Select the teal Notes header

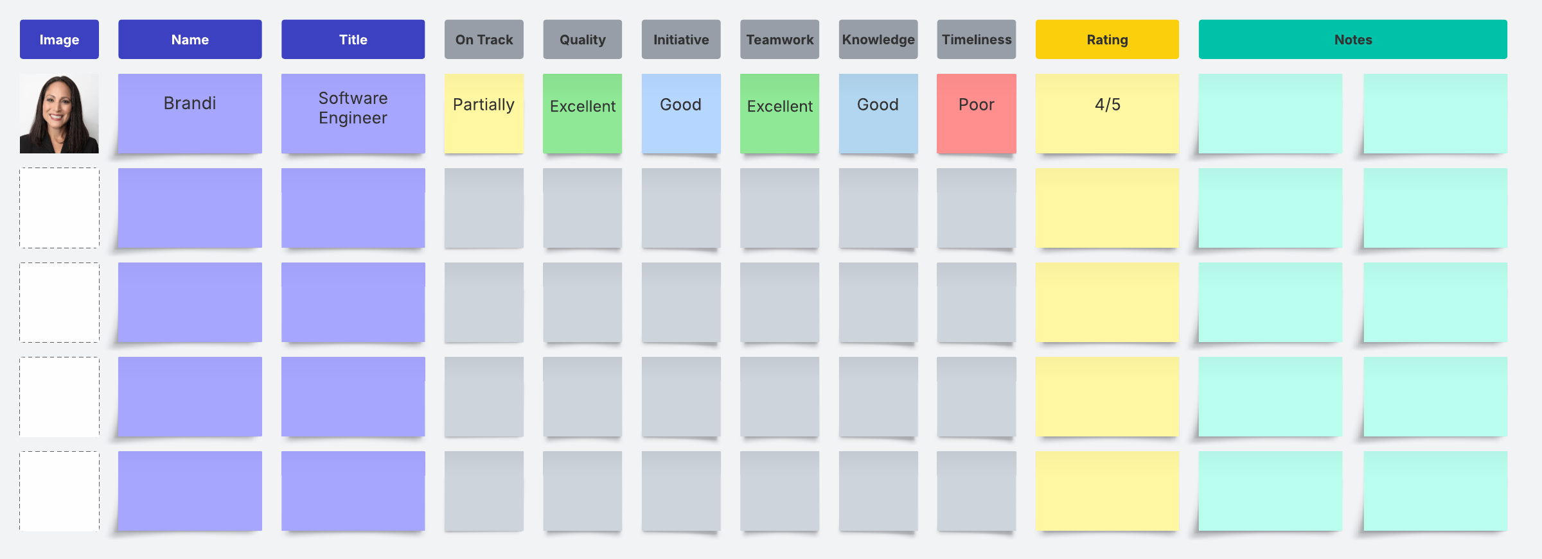[1352, 40]
